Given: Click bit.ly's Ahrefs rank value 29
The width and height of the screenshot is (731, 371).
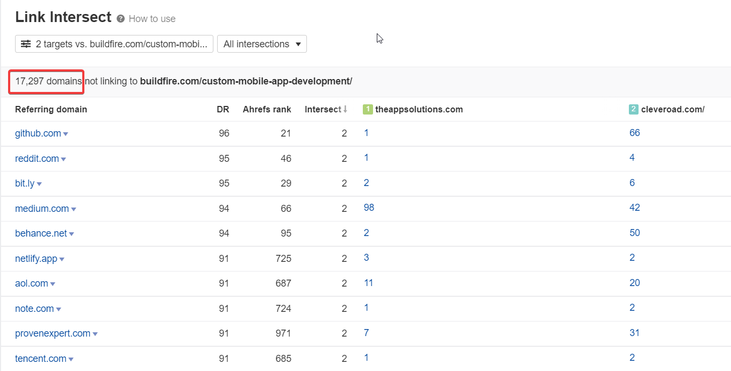Looking at the screenshot, I should point(286,183).
